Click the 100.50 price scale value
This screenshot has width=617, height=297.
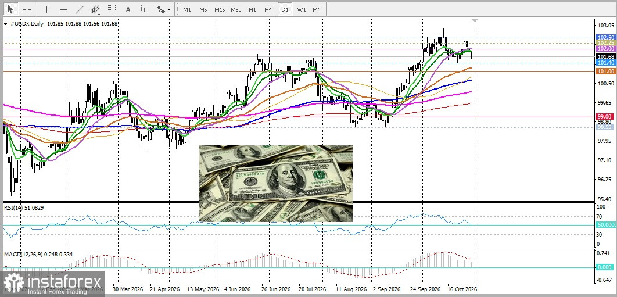[605, 83]
